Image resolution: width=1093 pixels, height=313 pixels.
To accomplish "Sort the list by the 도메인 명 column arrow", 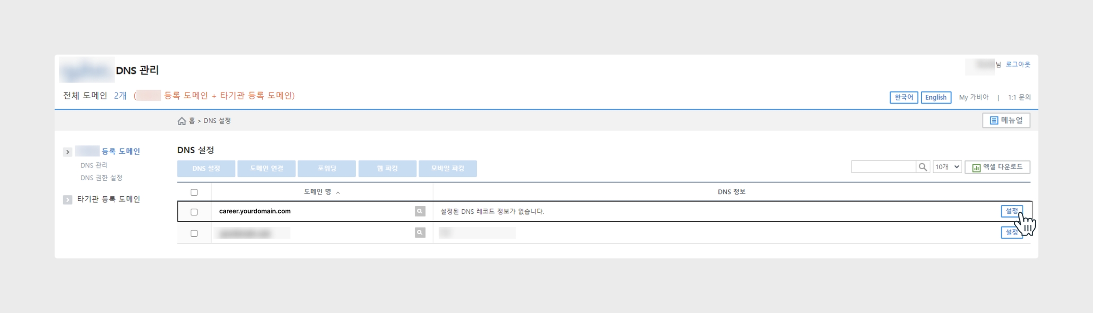I will pos(338,193).
